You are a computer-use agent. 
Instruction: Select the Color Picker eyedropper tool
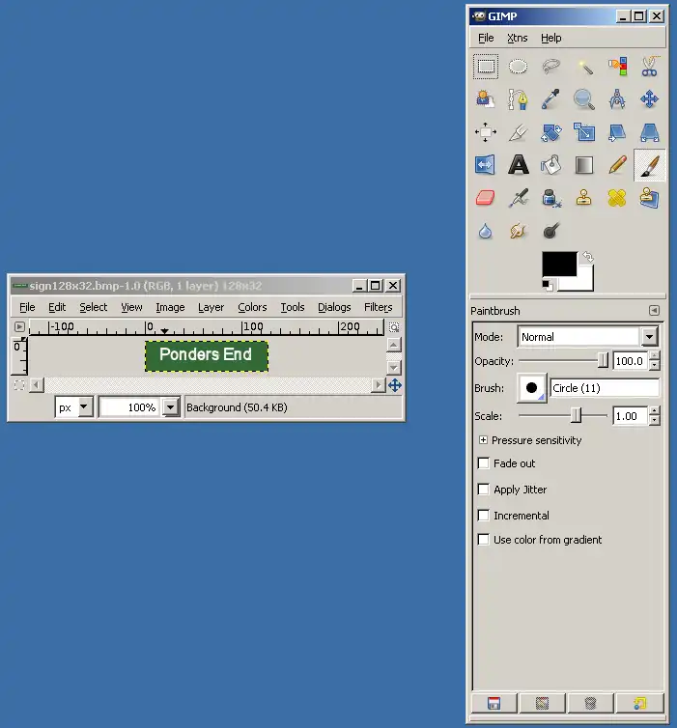click(551, 99)
